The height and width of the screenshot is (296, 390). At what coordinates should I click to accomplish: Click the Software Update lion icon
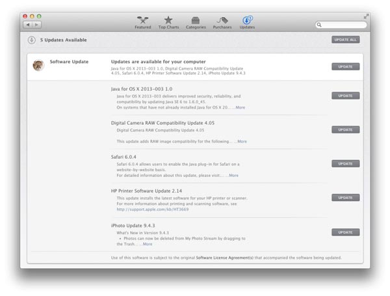pos(38,65)
